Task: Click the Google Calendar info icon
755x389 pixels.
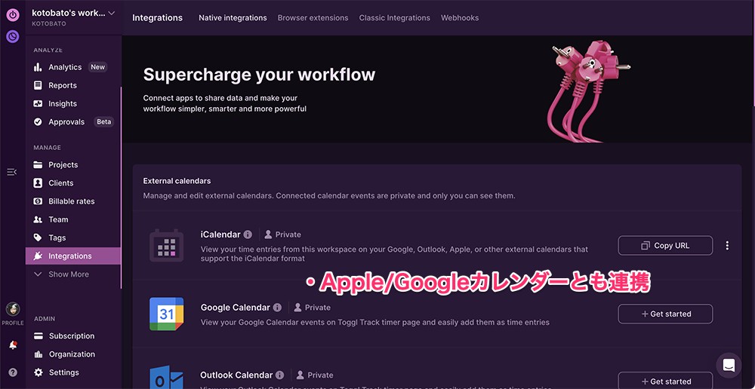Action: tap(277, 308)
